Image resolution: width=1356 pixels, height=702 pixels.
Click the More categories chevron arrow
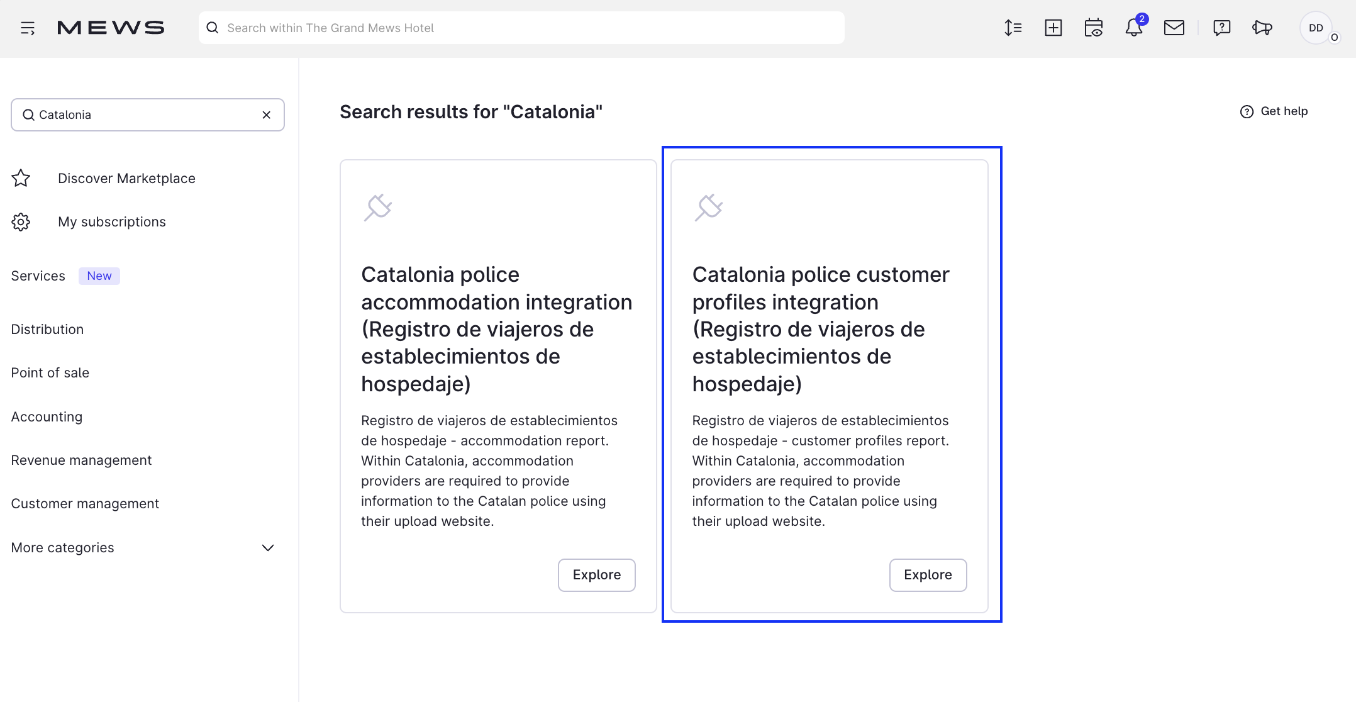click(268, 547)
